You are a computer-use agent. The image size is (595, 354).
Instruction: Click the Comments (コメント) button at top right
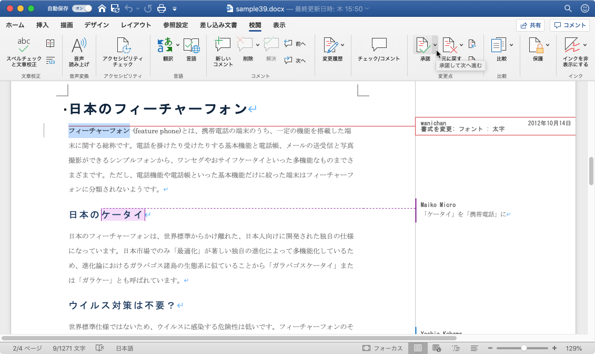pyautogui.click(x=570, y=25)
